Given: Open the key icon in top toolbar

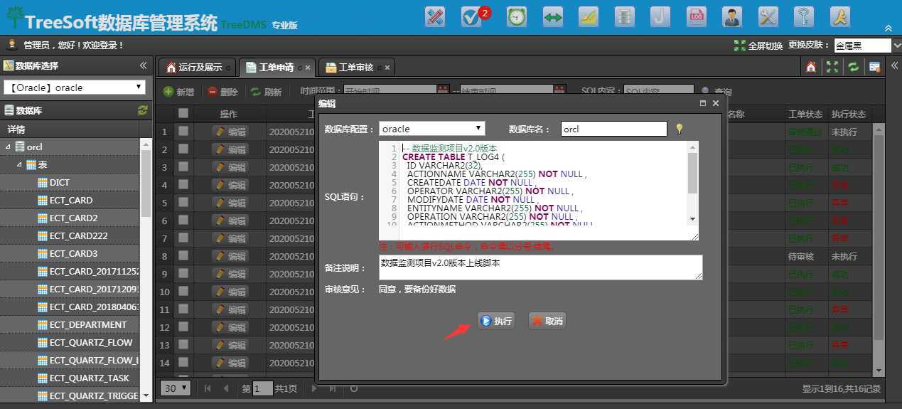Looking at the screenshot, I should [804, 16].
